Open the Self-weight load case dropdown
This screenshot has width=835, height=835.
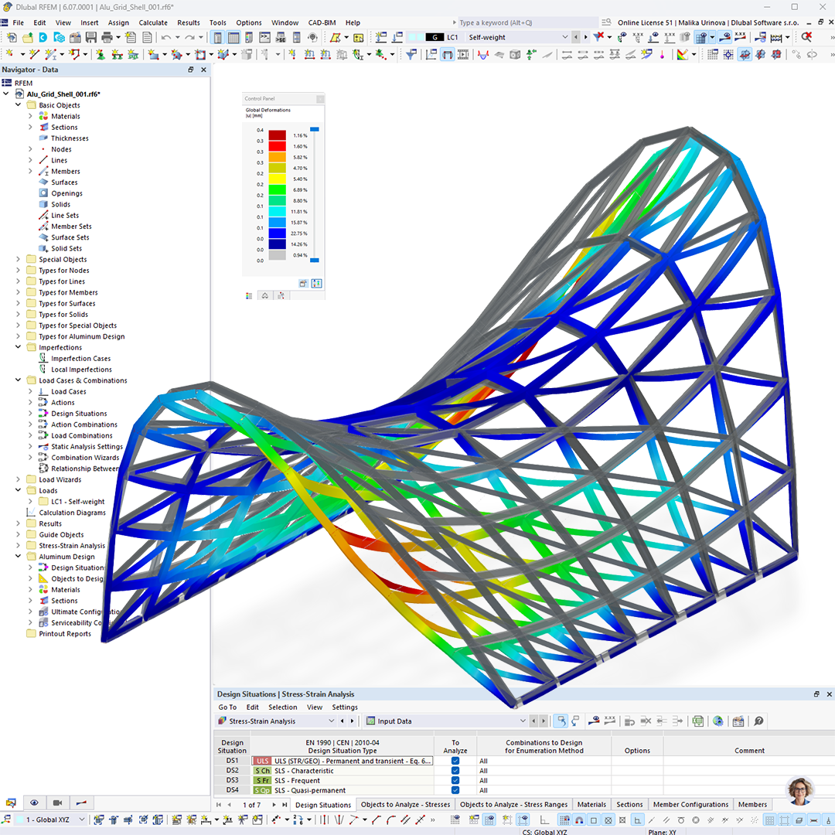565,37
